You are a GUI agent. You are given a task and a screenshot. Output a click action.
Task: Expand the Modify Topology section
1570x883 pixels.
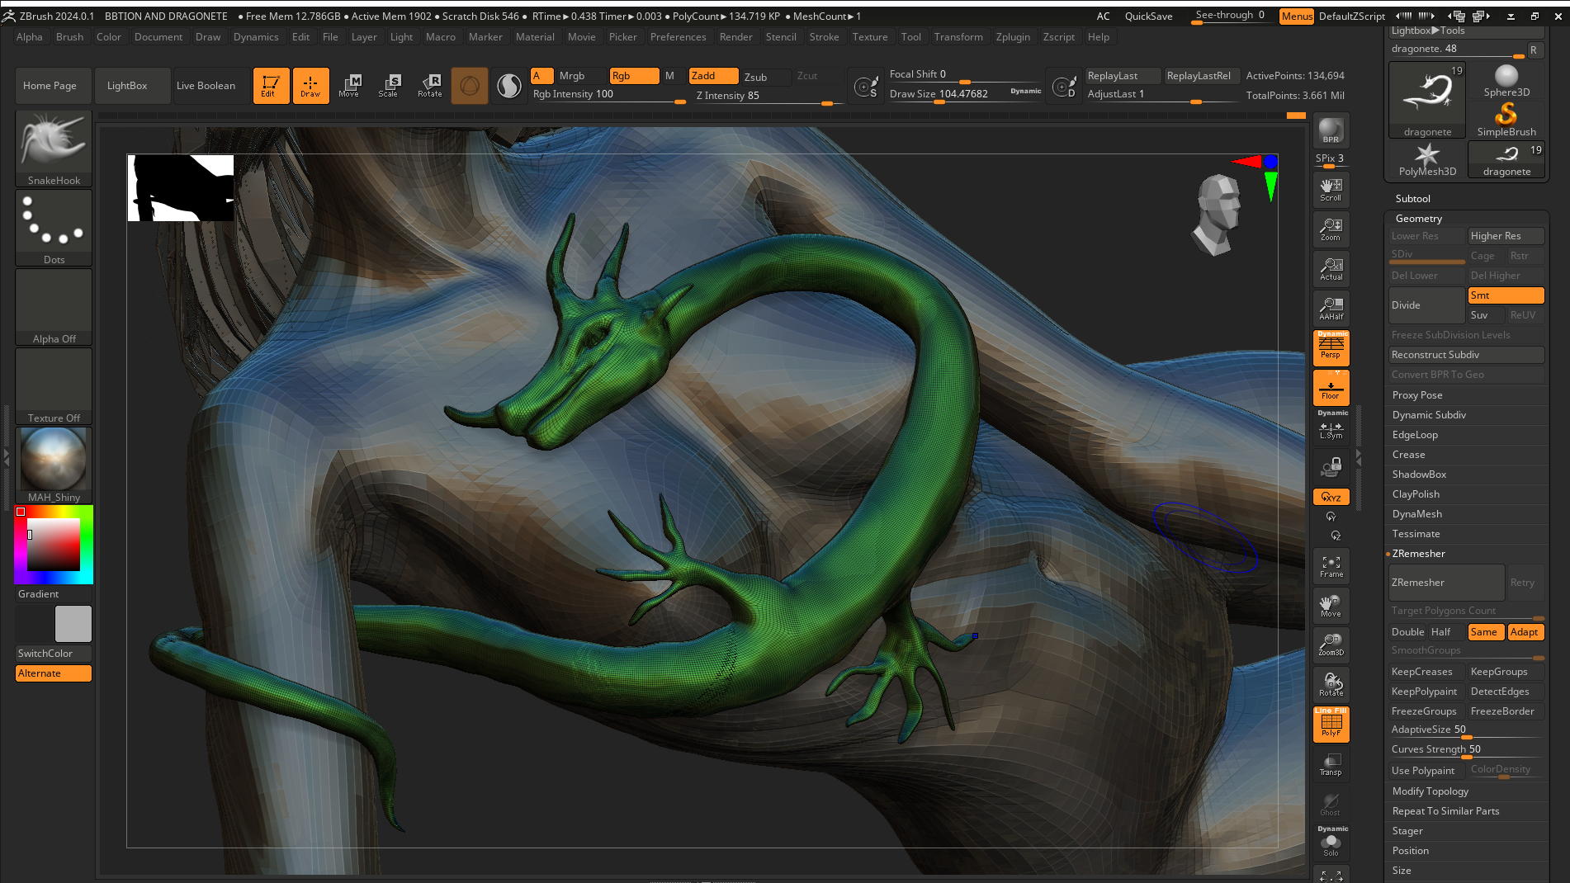click(x=1430, y=791)
